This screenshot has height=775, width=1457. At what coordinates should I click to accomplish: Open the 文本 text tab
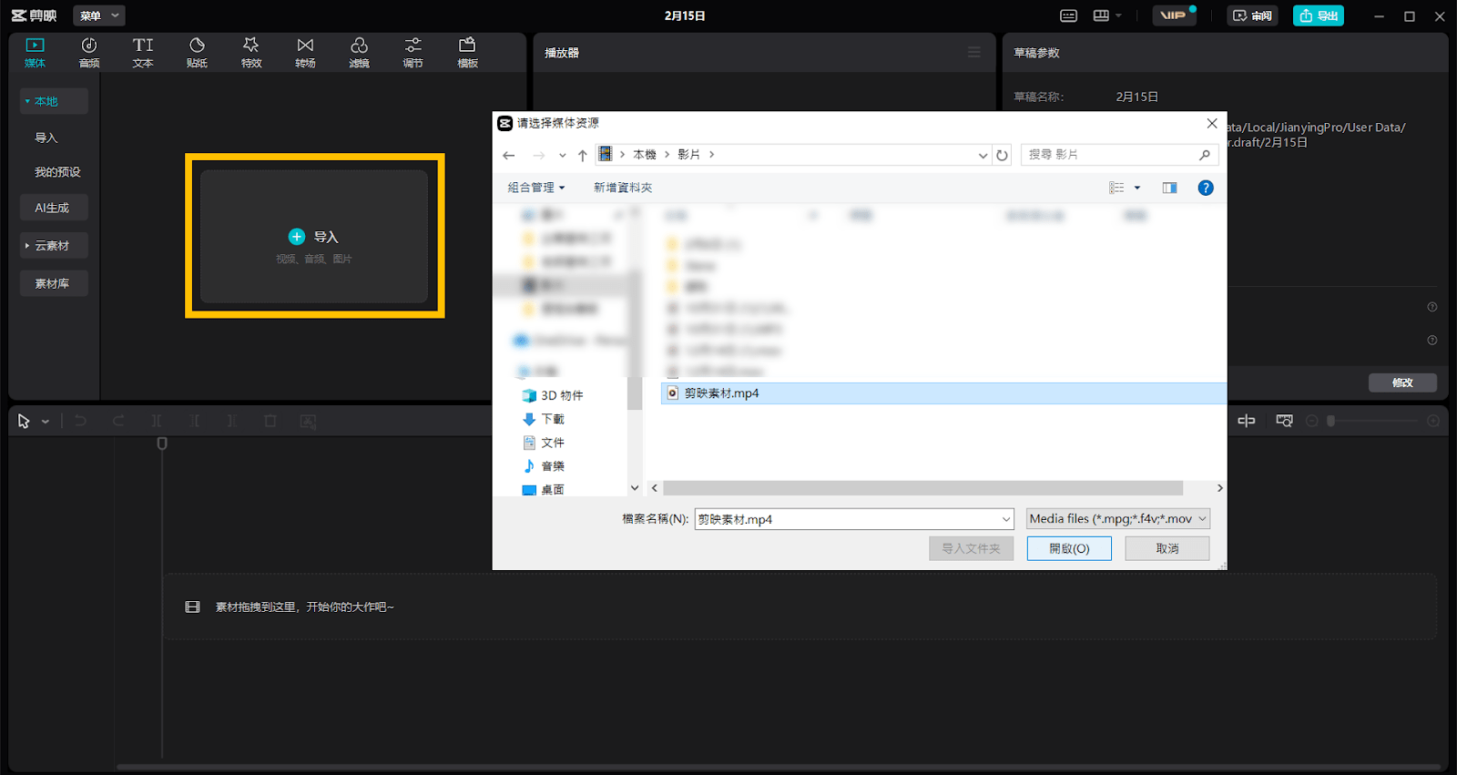143,53
